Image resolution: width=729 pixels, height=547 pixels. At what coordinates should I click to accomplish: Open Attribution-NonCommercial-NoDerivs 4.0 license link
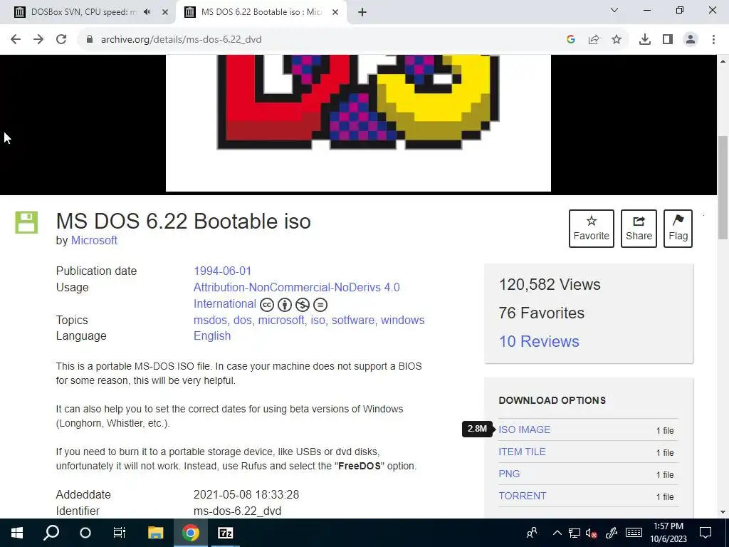297,296
